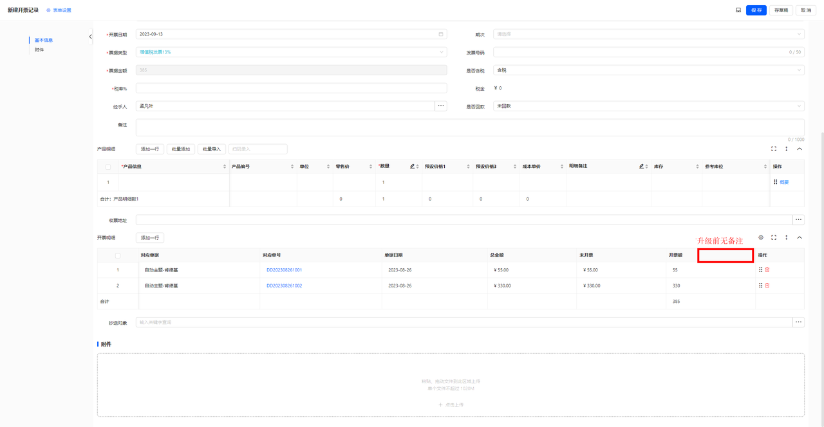Open the 票据类型 dropdown
The width and height of the screenshot is (824, 427).
point(292,52)
